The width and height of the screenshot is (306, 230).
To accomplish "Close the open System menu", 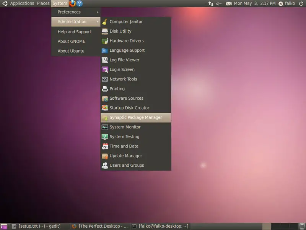I will tap(60, 3).
